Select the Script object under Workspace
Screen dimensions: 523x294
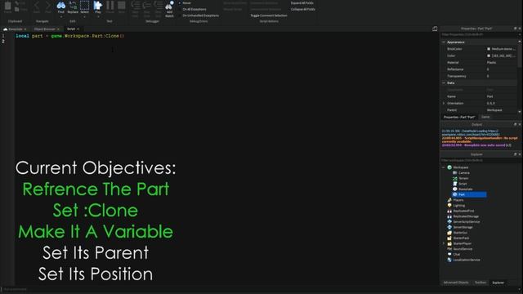tap(459, 184)
